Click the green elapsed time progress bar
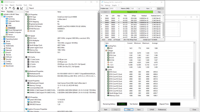200x112 pixels. coord(132,12)
